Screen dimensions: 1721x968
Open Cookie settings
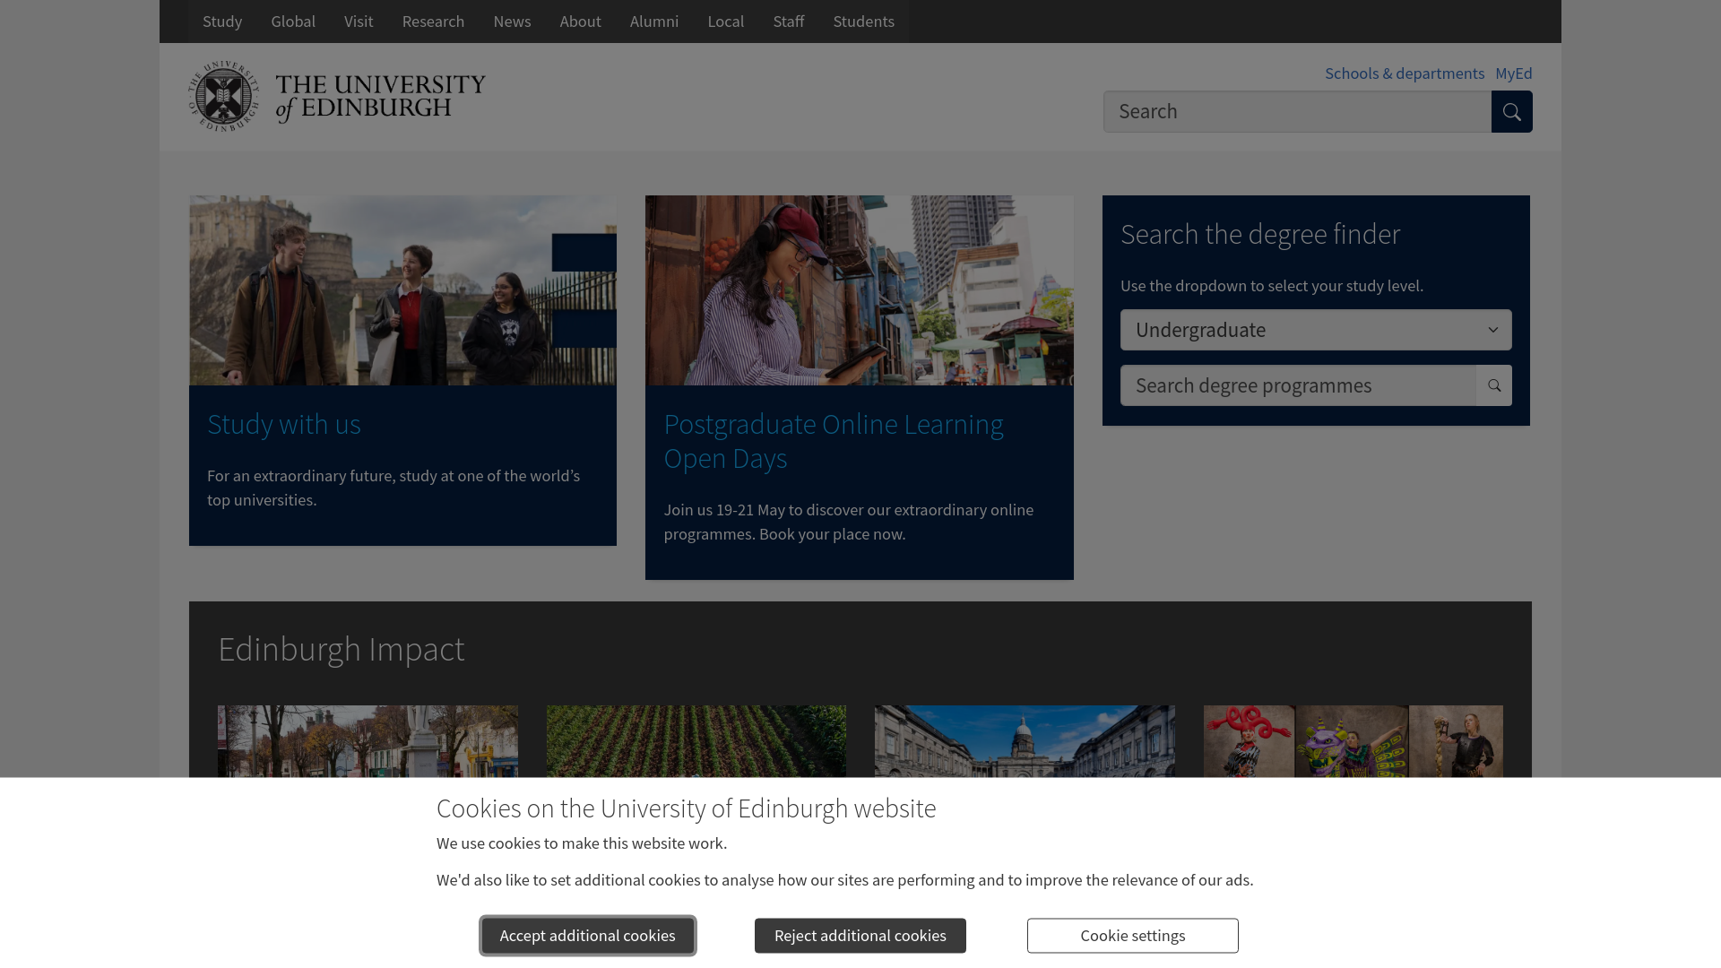point(1133,936)
